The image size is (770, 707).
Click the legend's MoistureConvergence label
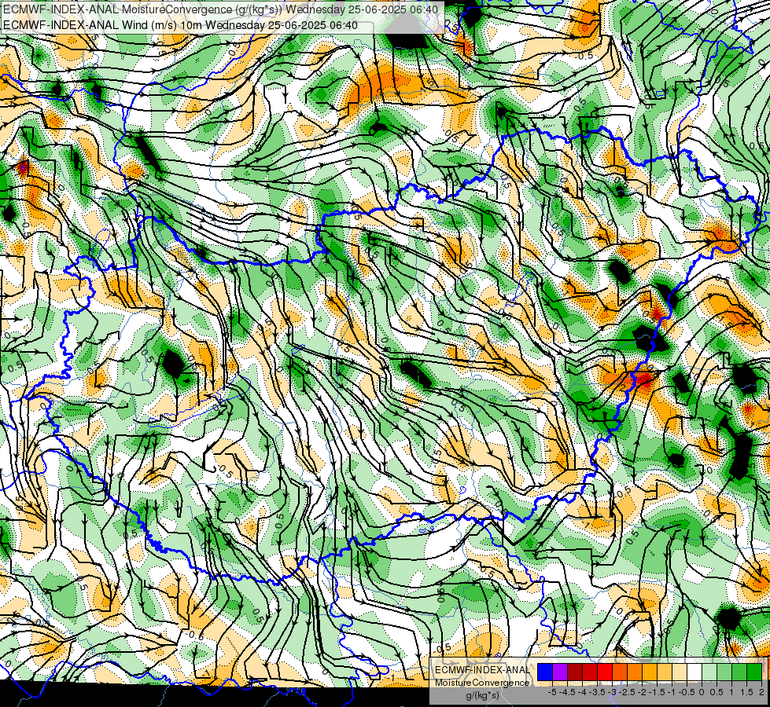(x=482, y=683)
